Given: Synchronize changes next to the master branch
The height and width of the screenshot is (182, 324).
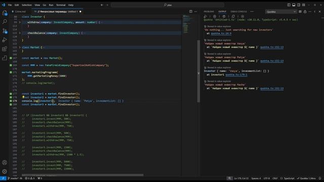Looking at the screenshot, I should pos(21,178).
